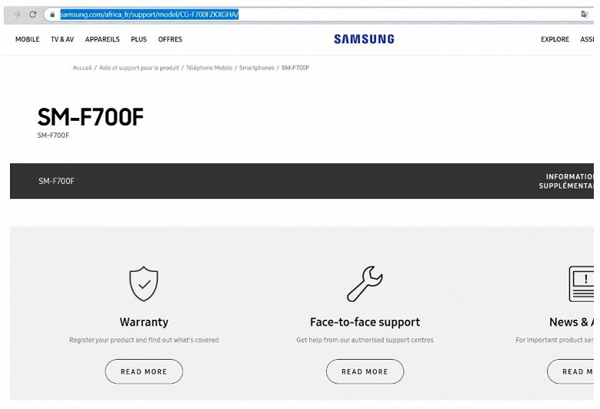Click the News & Alerts newspaper icon
Image resolution: width=600 pixels, height=409 pixels.
[582, 284]
